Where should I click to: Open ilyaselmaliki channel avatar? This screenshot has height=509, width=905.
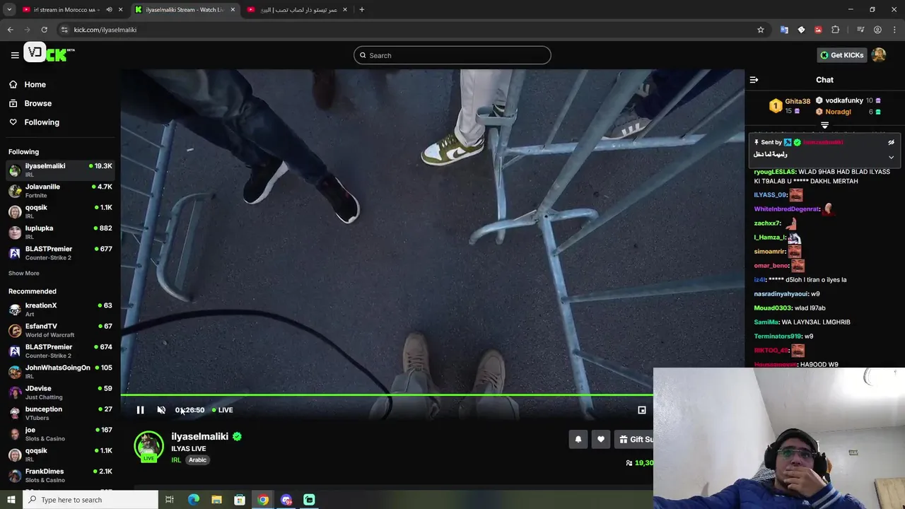point(148,446)
